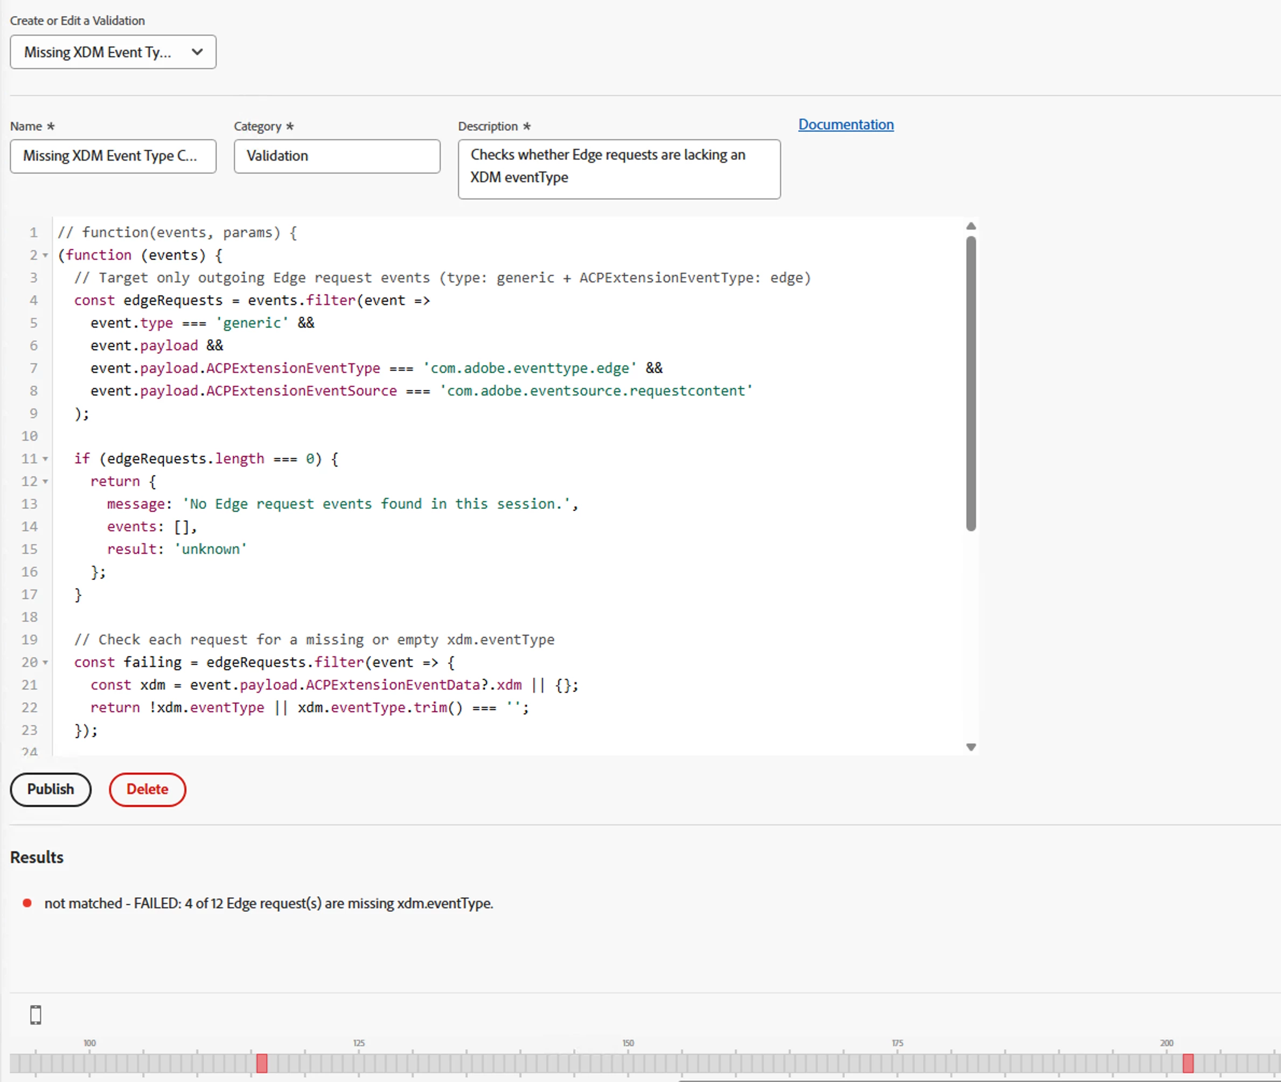Click the code editor scroll down arrow
This screenshot has height=1082, width=1281.
click(x=971, y=747)
